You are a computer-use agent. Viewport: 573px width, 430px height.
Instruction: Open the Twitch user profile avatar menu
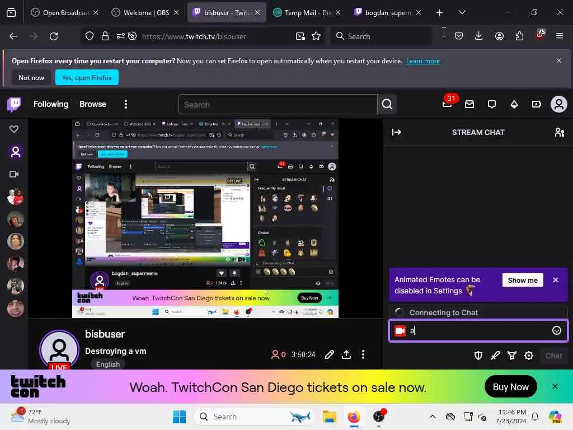coord(559,105)
